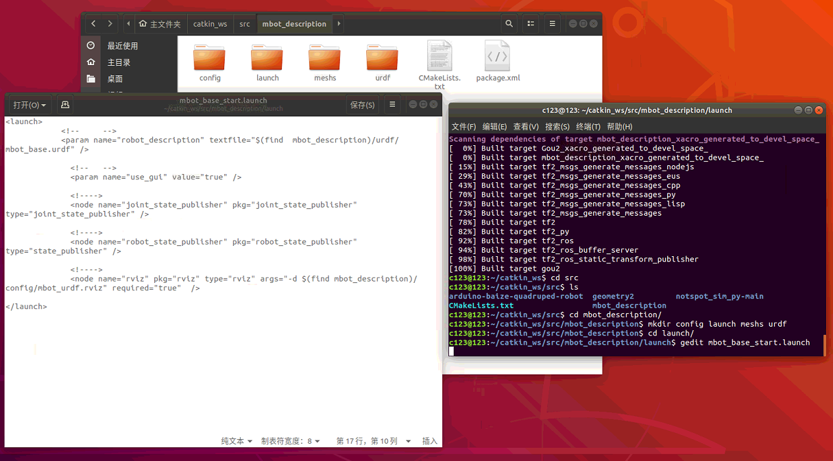Open the terminal 终端(T) menu
833x461 pixels.
(588, 127)
